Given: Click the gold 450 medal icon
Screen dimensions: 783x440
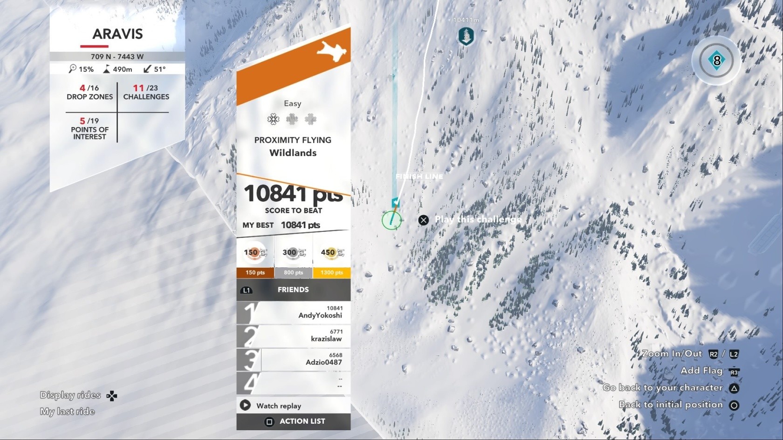Looking at the screenshot, I should (332, 253).
